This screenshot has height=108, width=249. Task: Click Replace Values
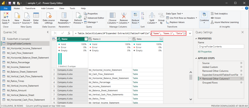[x=175, y=22]
